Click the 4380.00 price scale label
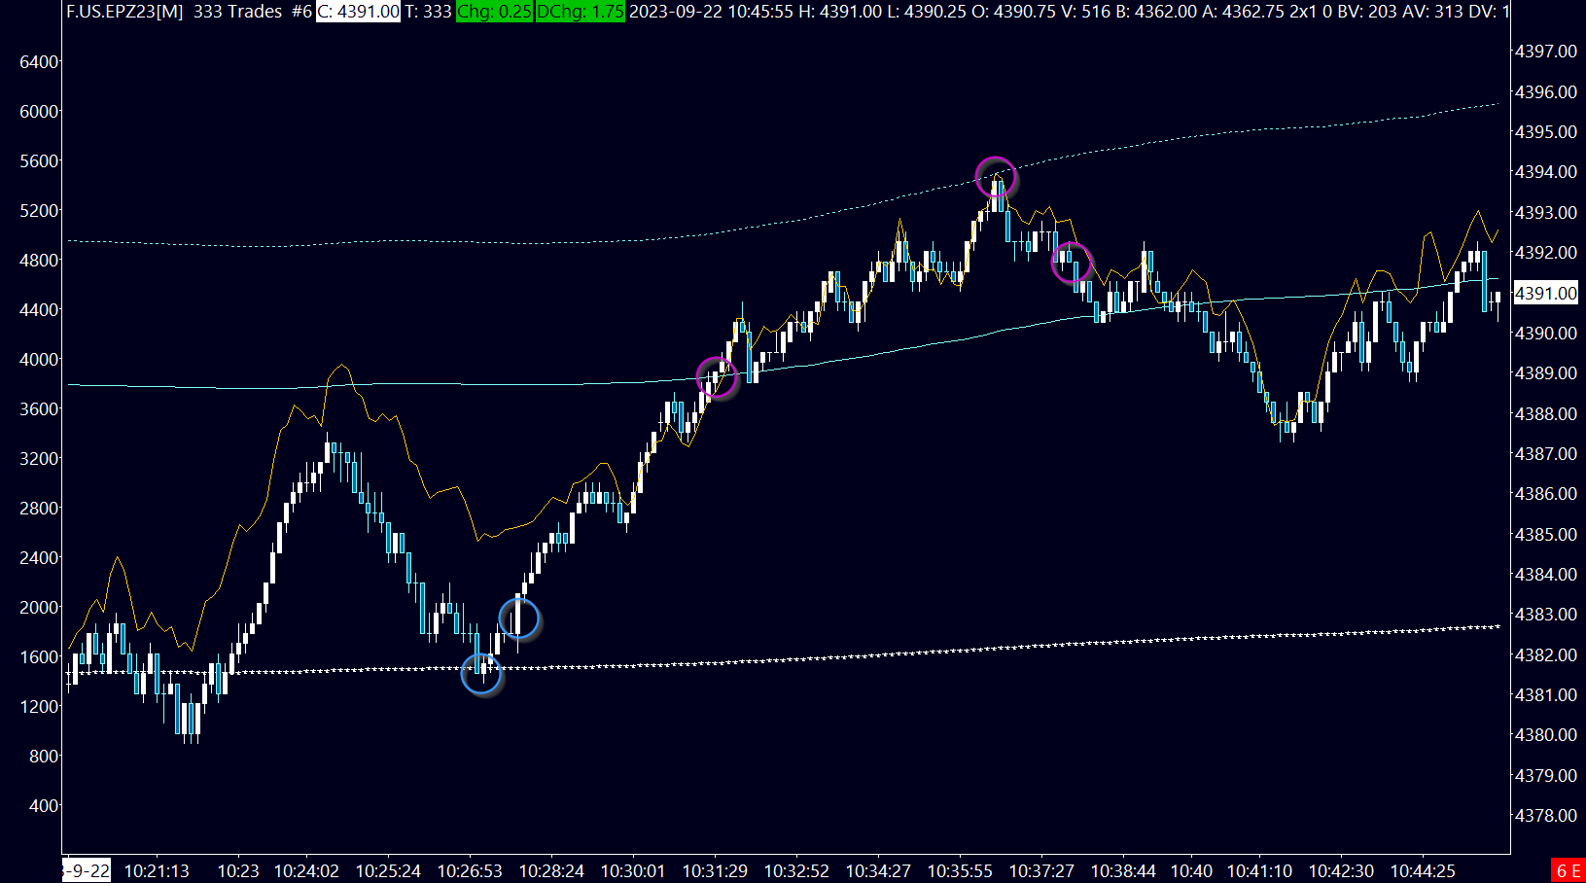The width and height of the screenshot is (1586, 883). click(x=1546, y=735)
